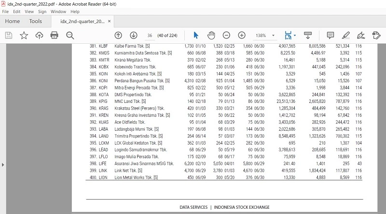Select the idx_2nd-quarter document tab
Image resolution: width=386 pixels, height=214 pixels.
pos(82,21)
